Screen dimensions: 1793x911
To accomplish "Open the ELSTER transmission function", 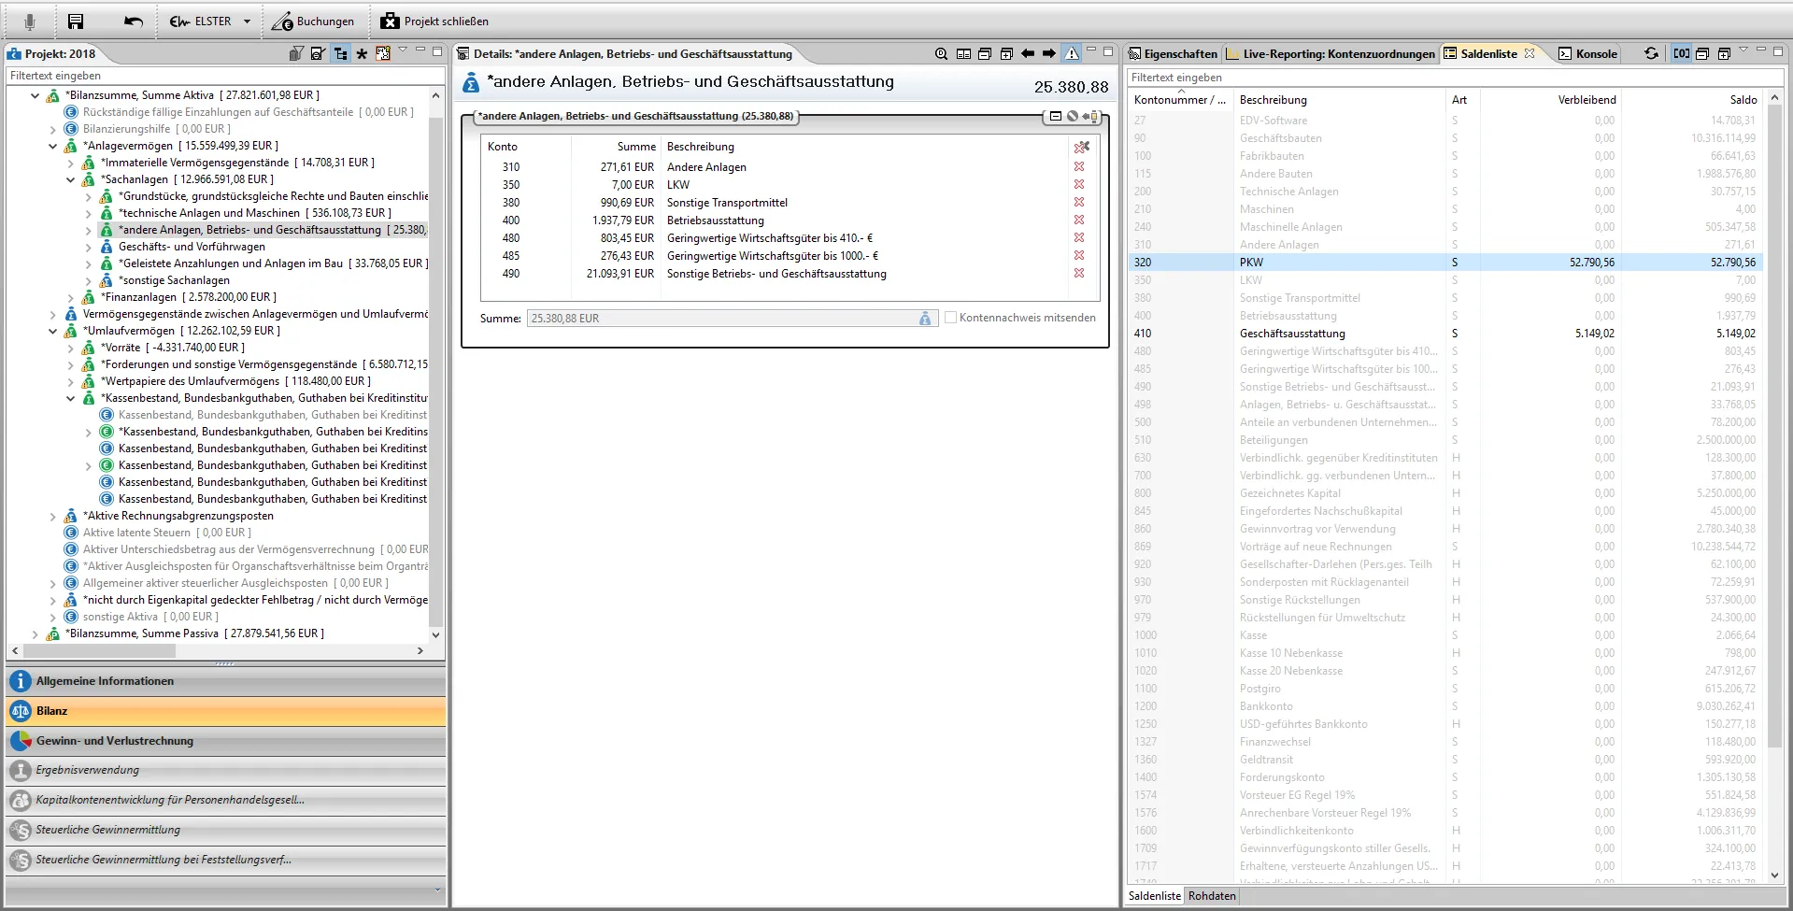I will pos(201,21).
